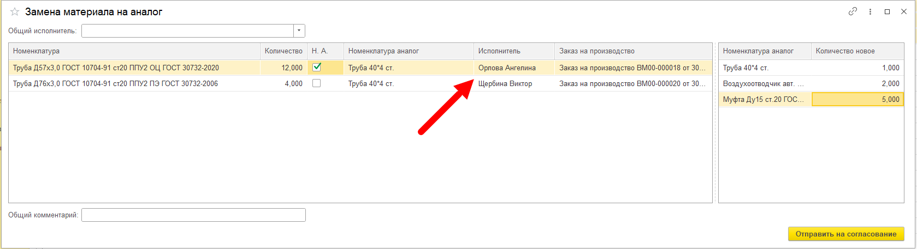Open order ВМ00-000018 cell
Viewport: 917px width, 249px height.
tap(633, 68)
